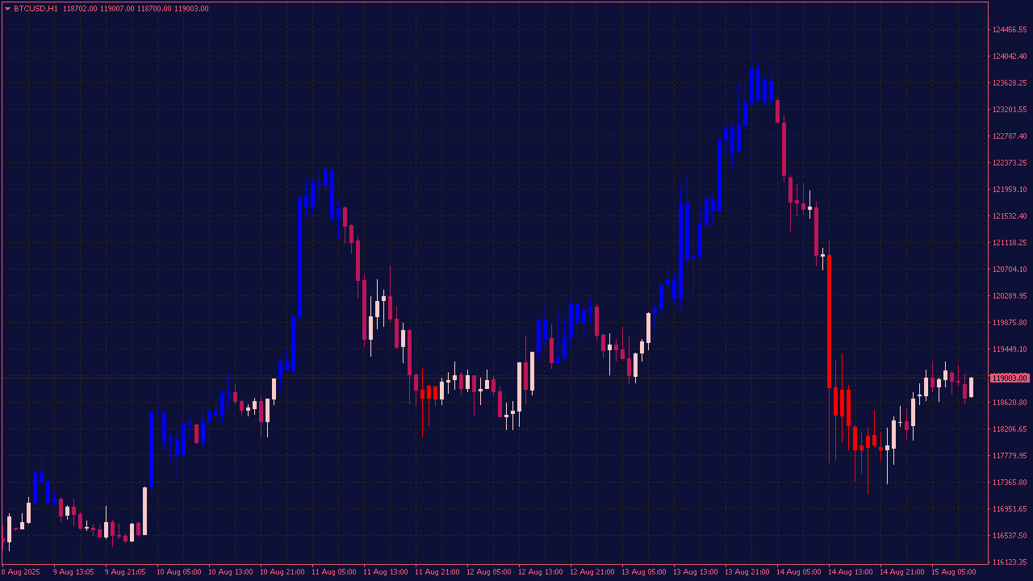1033x581 pixels.
Task: Click the 124456.55 price axis label
Action: tap(1010, 30)
